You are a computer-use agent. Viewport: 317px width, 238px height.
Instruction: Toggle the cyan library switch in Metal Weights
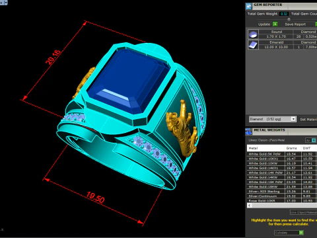pyautogui.click(x=314, y=140)
